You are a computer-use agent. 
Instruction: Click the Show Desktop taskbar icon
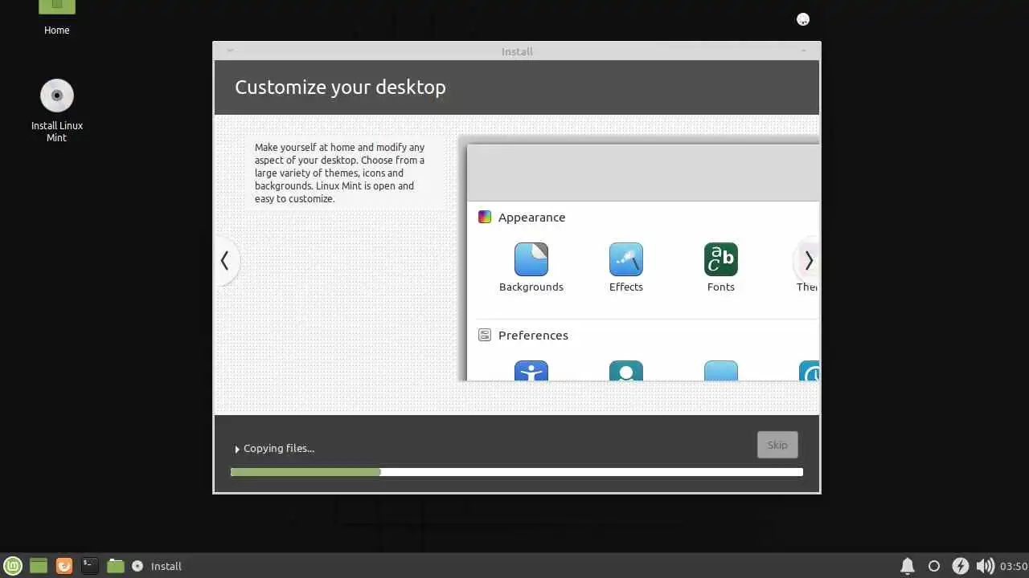pyautogui.click(x=39, y=566)
